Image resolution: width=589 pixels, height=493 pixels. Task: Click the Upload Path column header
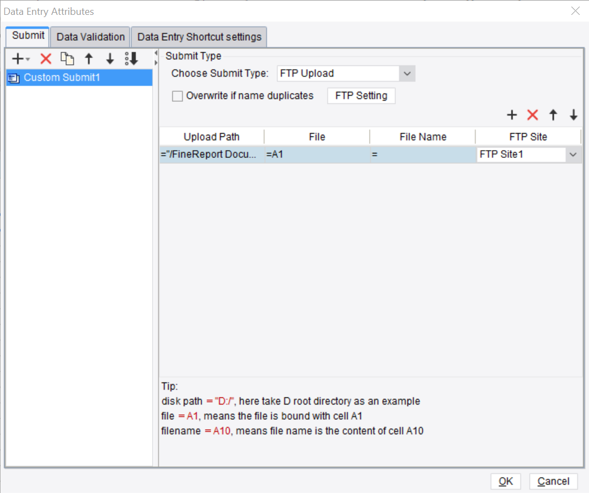pyautogui.click(x=212, y=137)
